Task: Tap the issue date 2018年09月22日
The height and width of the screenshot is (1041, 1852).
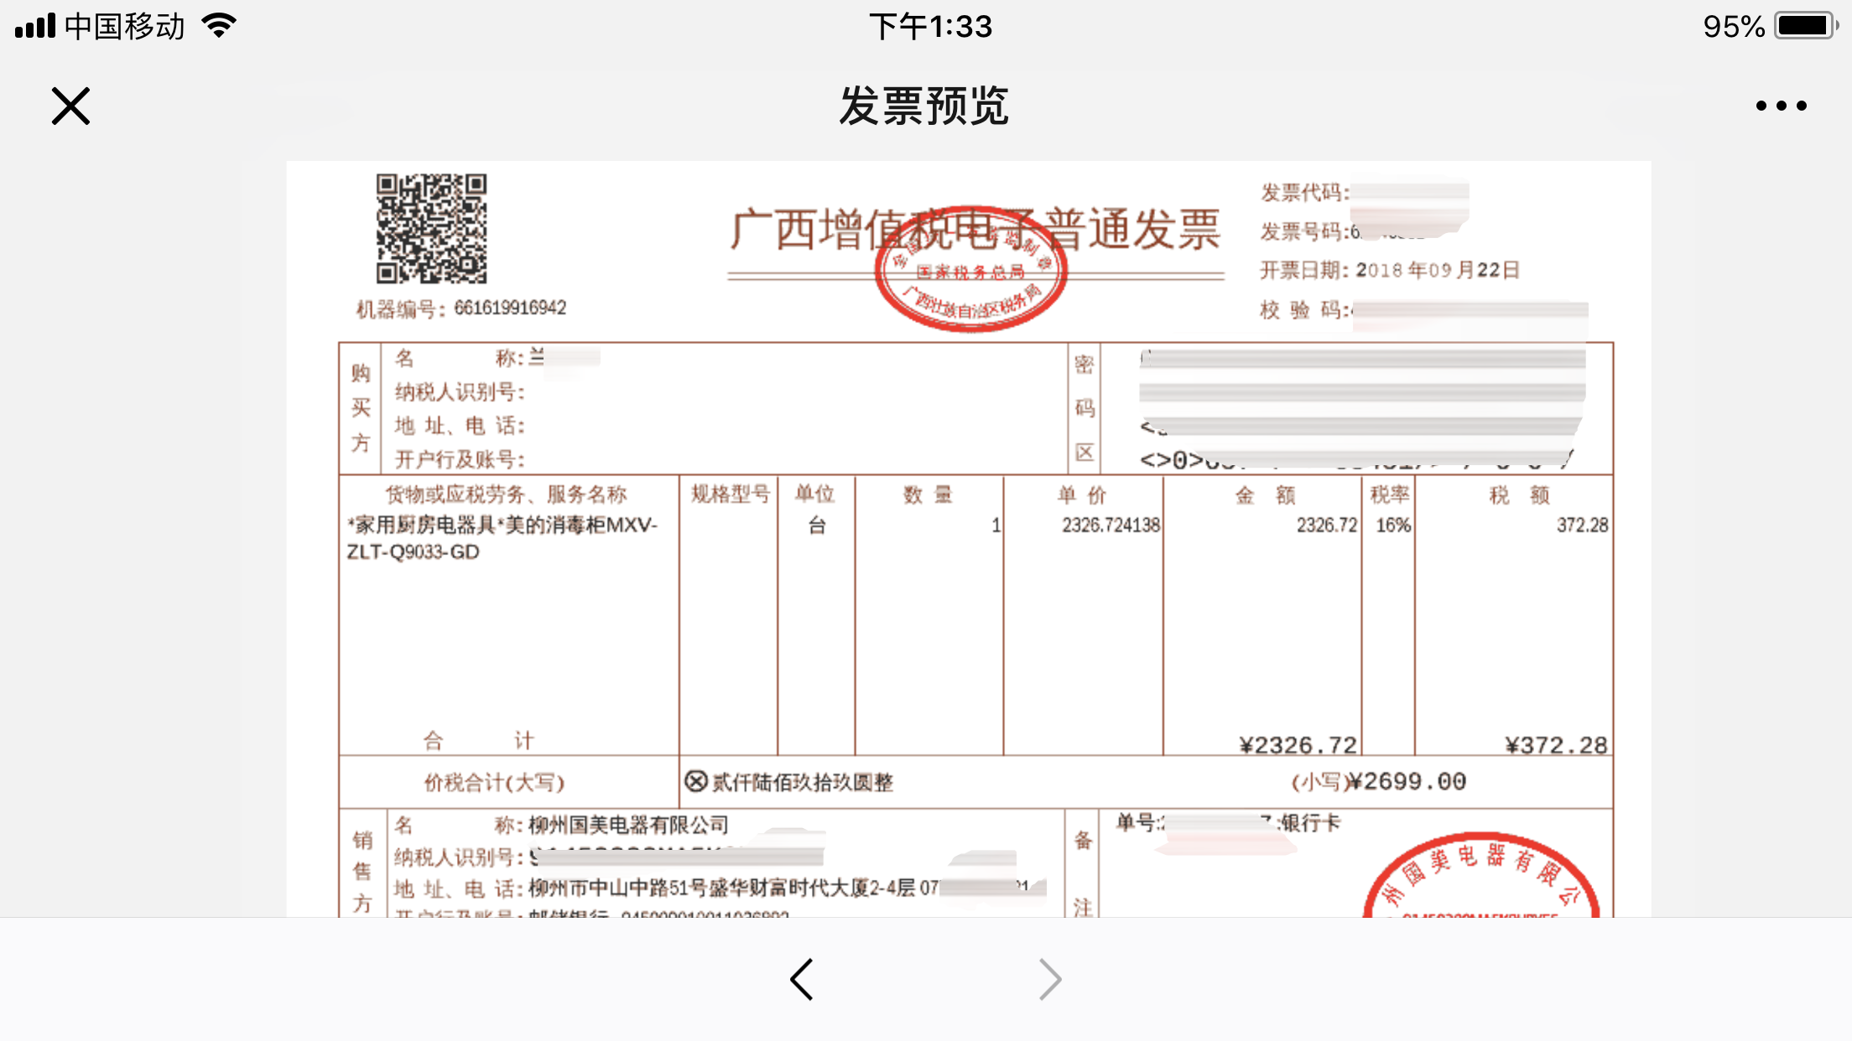Action: pos(1438,270)
